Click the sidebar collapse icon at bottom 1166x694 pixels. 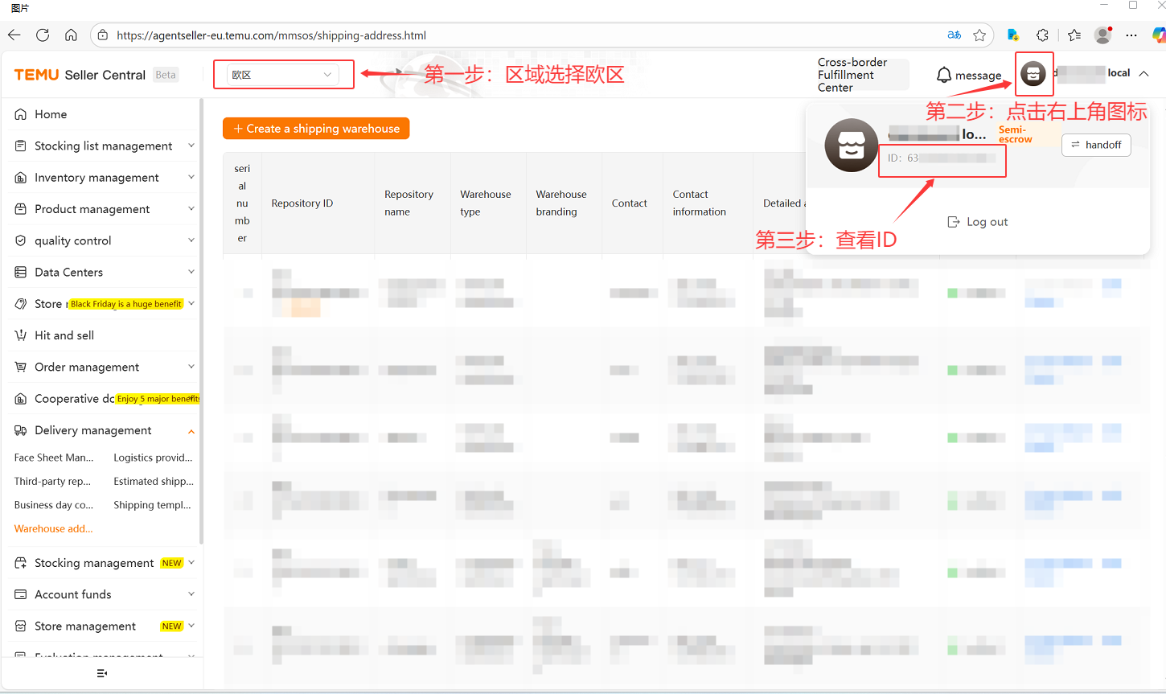point(101,673)
